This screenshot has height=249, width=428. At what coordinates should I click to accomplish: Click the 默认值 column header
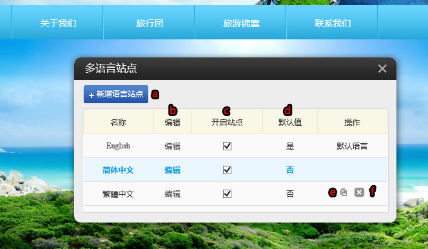click(x=290, y=122)
